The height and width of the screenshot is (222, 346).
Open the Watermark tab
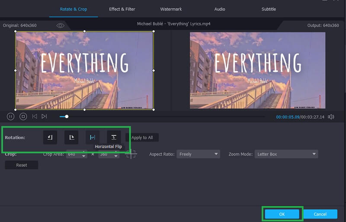tap(171, 9)
